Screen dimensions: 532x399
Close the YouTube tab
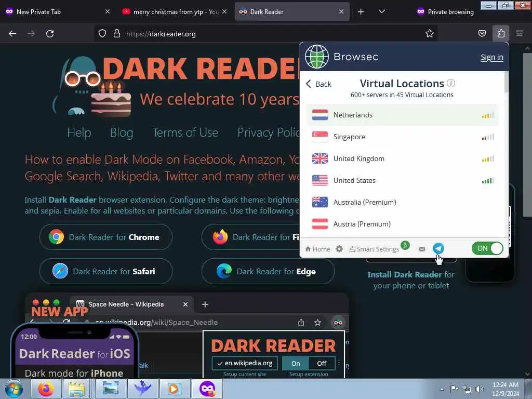[224, 11]
